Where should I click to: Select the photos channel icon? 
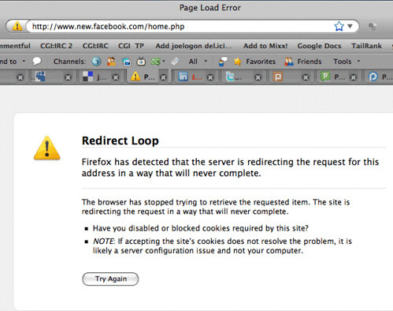point(127,62)
